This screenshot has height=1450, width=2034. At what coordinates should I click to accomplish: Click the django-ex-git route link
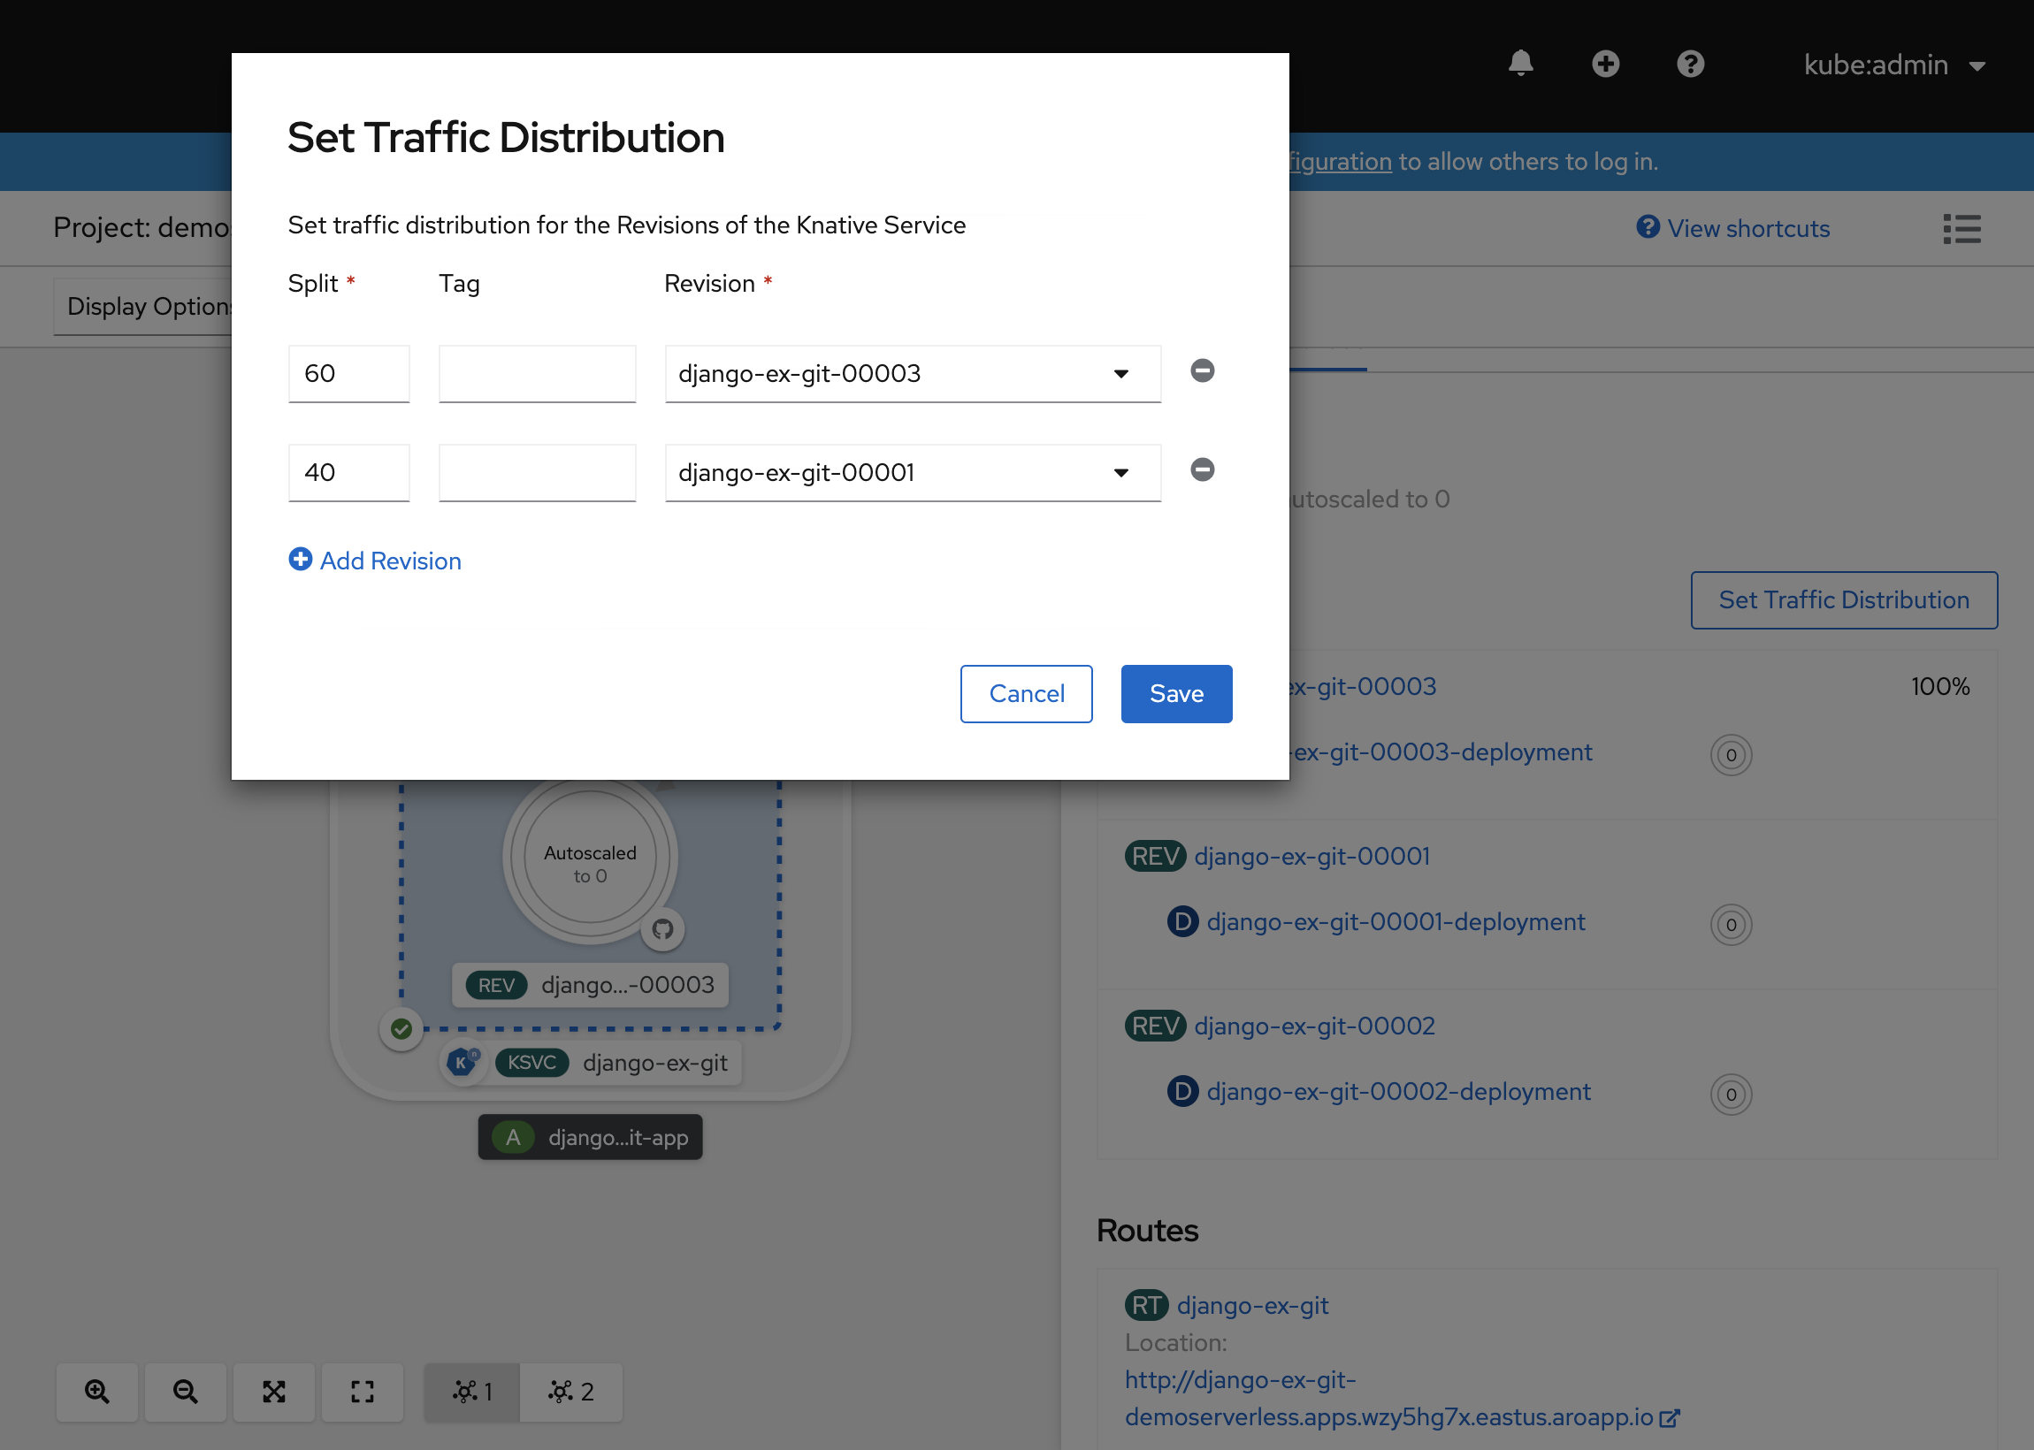pos(1256,1304)
